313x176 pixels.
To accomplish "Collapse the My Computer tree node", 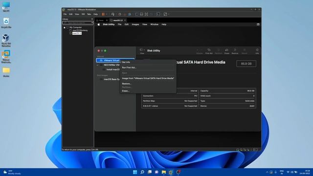I will (65, 27).
